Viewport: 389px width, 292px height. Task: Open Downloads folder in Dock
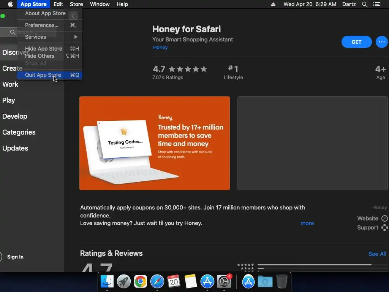(x=265, y=282)
